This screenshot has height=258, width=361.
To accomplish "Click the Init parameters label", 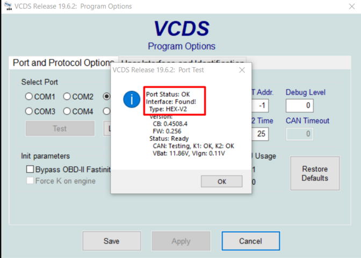I will click(x=45, y=156).
